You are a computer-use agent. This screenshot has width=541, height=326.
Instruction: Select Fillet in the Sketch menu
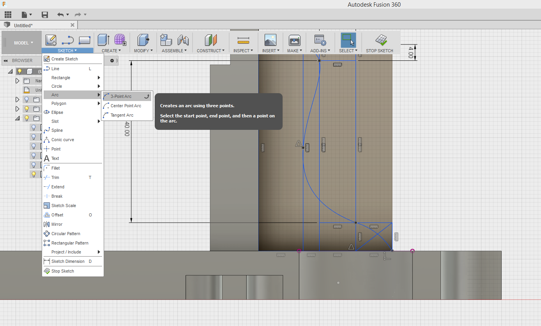pyautogui.click(x=72, y=168)
